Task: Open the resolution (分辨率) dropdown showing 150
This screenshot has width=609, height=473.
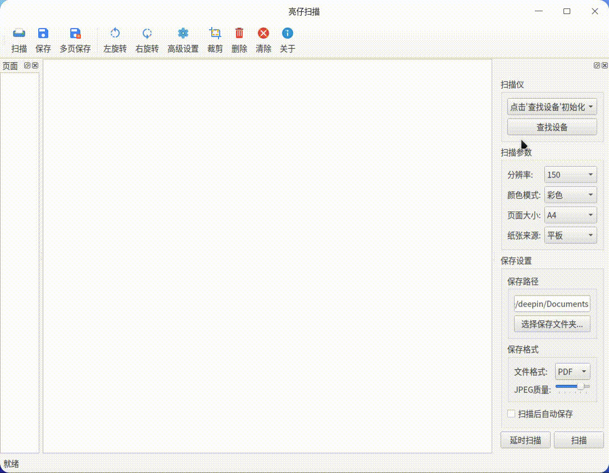Action: pos(570,175)
